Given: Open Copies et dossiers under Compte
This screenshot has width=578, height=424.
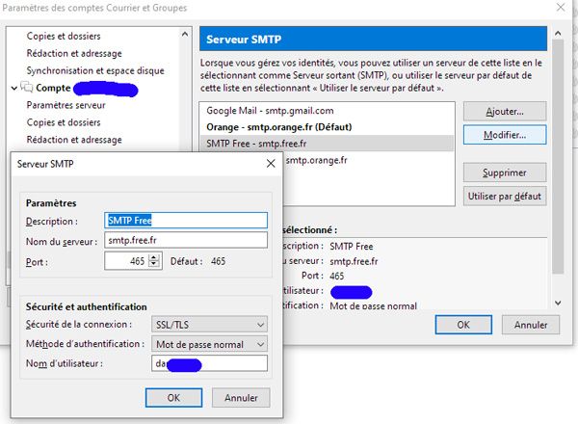Looking at the screenshot, I should (x=64, y=122).
